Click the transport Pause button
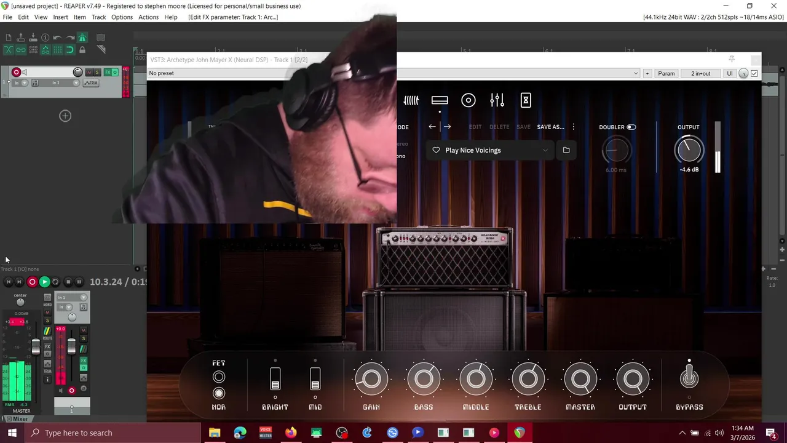The height and width of the screenshot is (443, 787). point(80,282)
